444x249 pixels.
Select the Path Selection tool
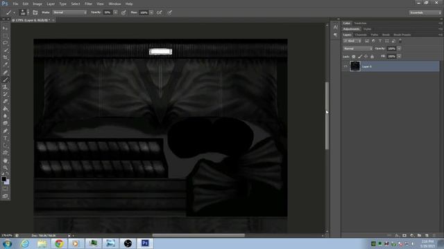click(x=5, y=146)
